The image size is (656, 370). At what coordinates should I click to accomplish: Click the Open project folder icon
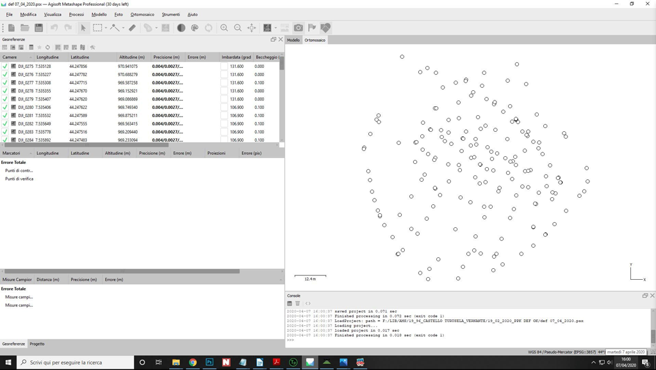[25, 28]
